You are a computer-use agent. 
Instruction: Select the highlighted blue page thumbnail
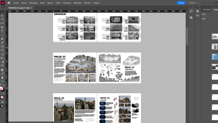click(x=215, y=57)
